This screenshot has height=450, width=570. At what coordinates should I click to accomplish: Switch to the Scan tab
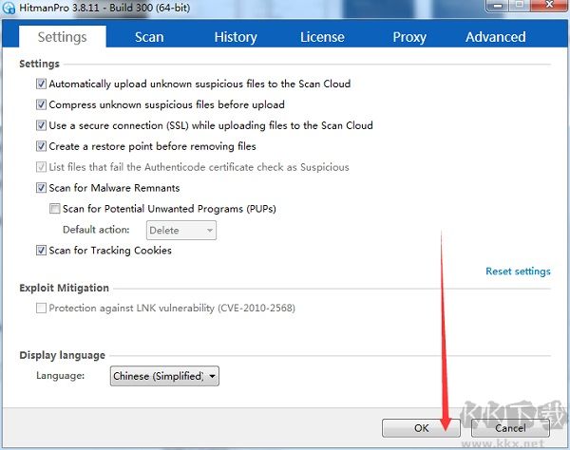coord(149,37)
